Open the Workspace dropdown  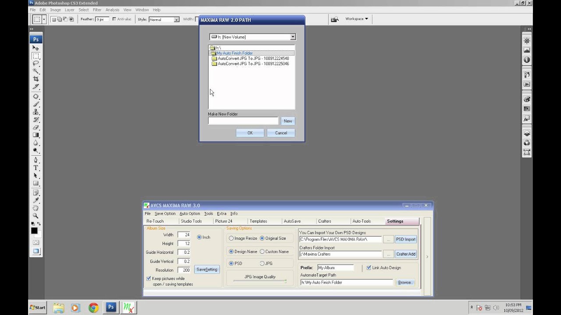(x=357, y=19)
